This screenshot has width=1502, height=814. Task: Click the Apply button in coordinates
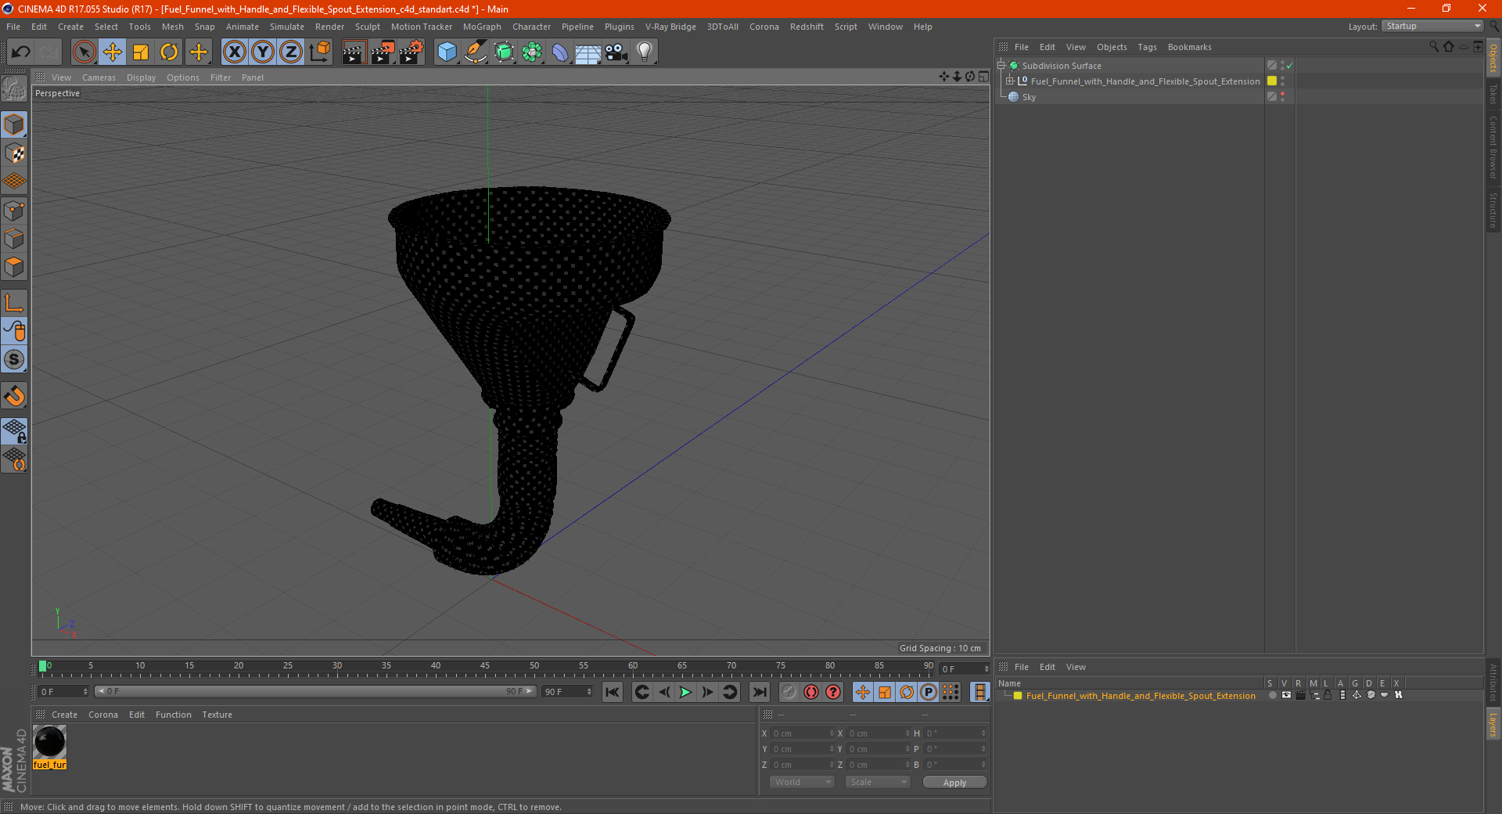tap(954, 783)
